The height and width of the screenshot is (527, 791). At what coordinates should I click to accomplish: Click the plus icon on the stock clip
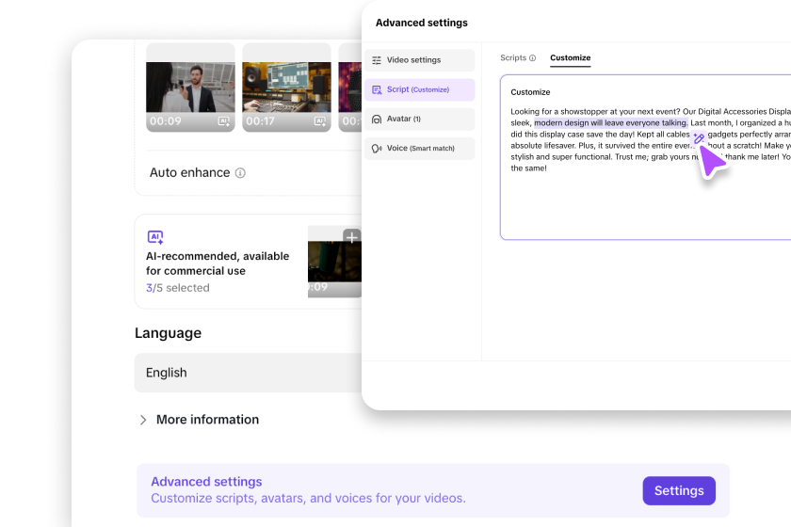[x=351, y=236]
